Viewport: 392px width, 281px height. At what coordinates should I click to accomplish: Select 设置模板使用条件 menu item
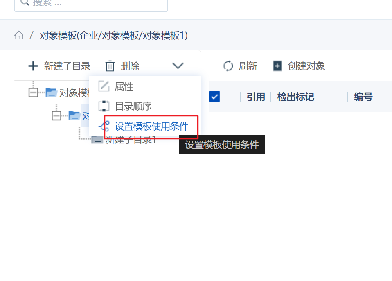pyautogui.click(x=151, y=126)
